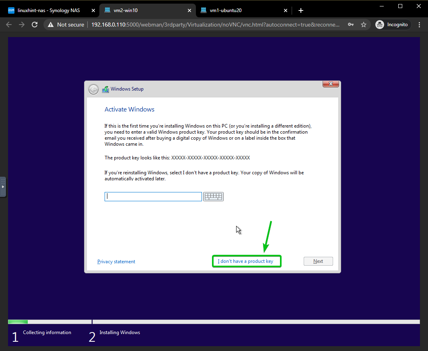This screenshot has width=428, height=351.
Task: Expand the noVNC side control panel
Action: [x=3, y=187]
